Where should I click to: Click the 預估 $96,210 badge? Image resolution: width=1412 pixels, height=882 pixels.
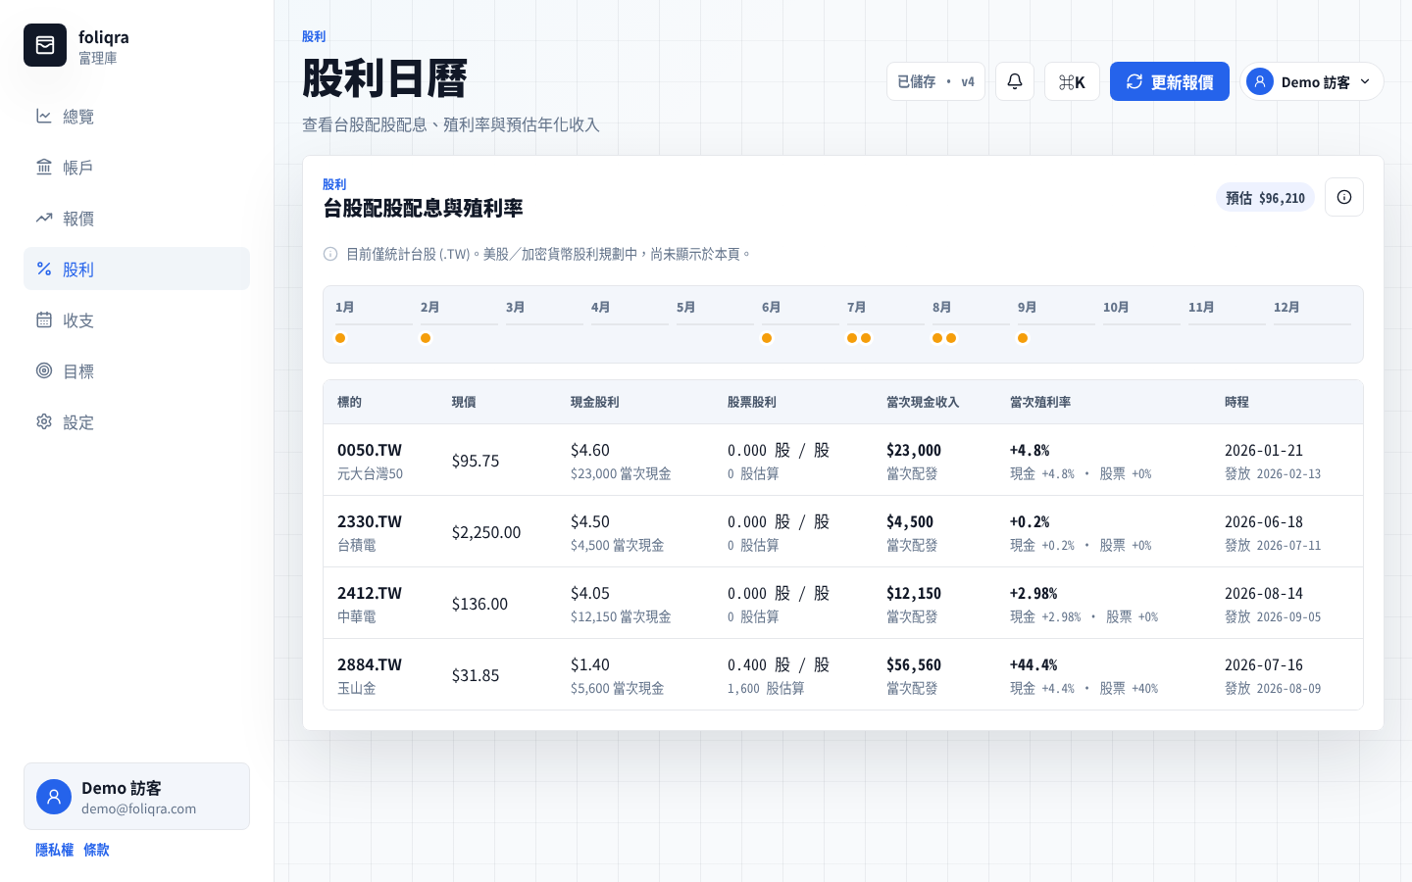tap(1265, 198)
